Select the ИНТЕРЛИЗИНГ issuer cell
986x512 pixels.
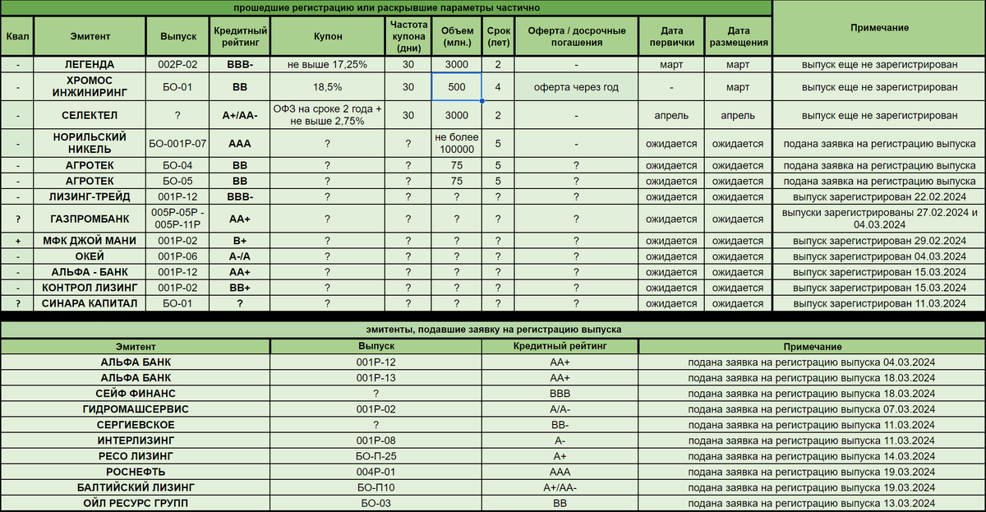[136, 441]
